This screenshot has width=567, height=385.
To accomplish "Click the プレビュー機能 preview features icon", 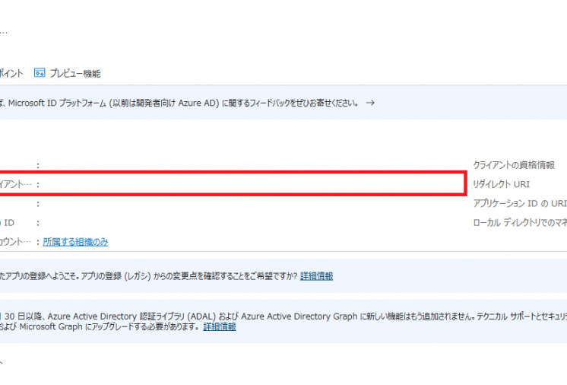I will 40,73.
